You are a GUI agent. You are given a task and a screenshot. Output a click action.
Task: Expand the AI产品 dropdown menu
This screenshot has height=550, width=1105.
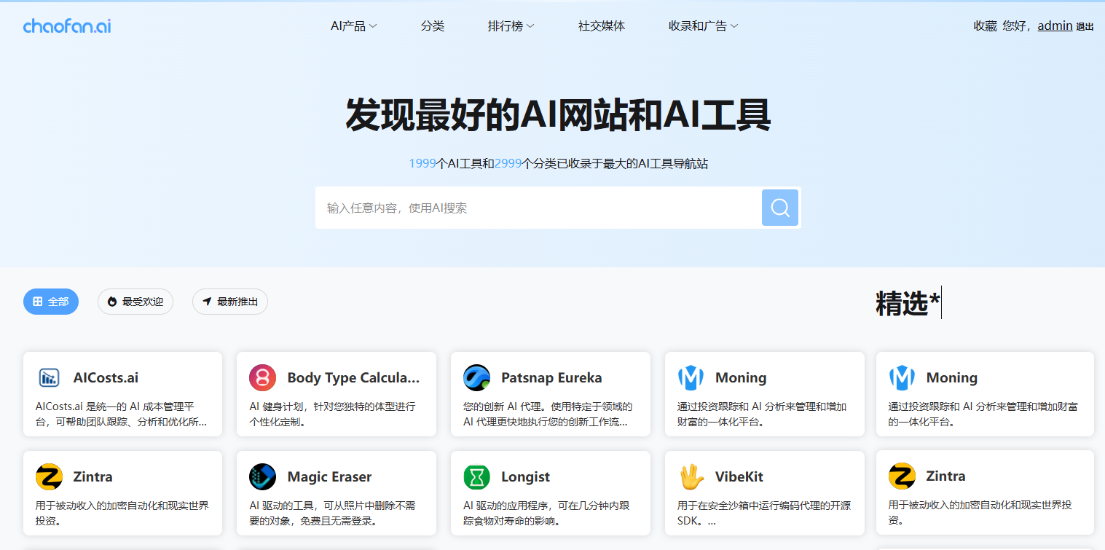tap(354, 26)
